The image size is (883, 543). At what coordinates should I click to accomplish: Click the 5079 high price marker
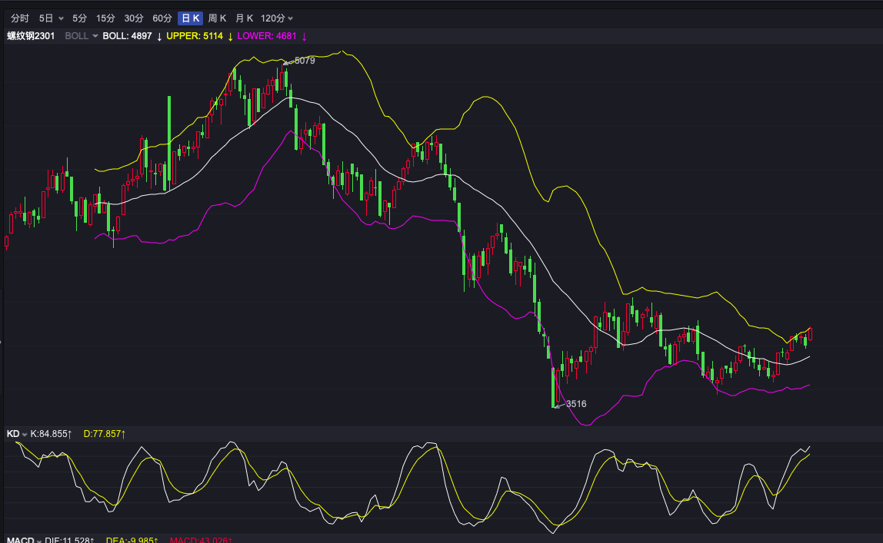coord(305,61)
